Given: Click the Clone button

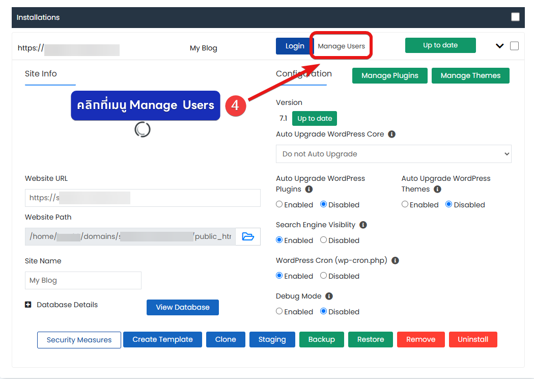Looking at the screenshot, I should (x=226, y=339).
